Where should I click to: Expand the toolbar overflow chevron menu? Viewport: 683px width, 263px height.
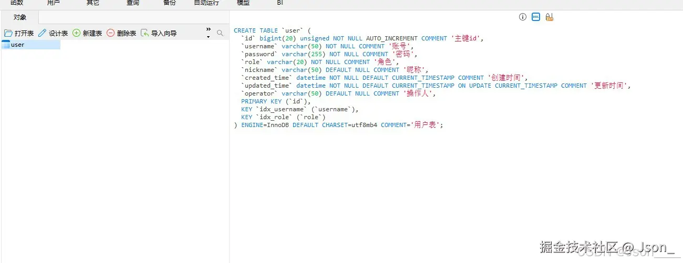point(208,33)
